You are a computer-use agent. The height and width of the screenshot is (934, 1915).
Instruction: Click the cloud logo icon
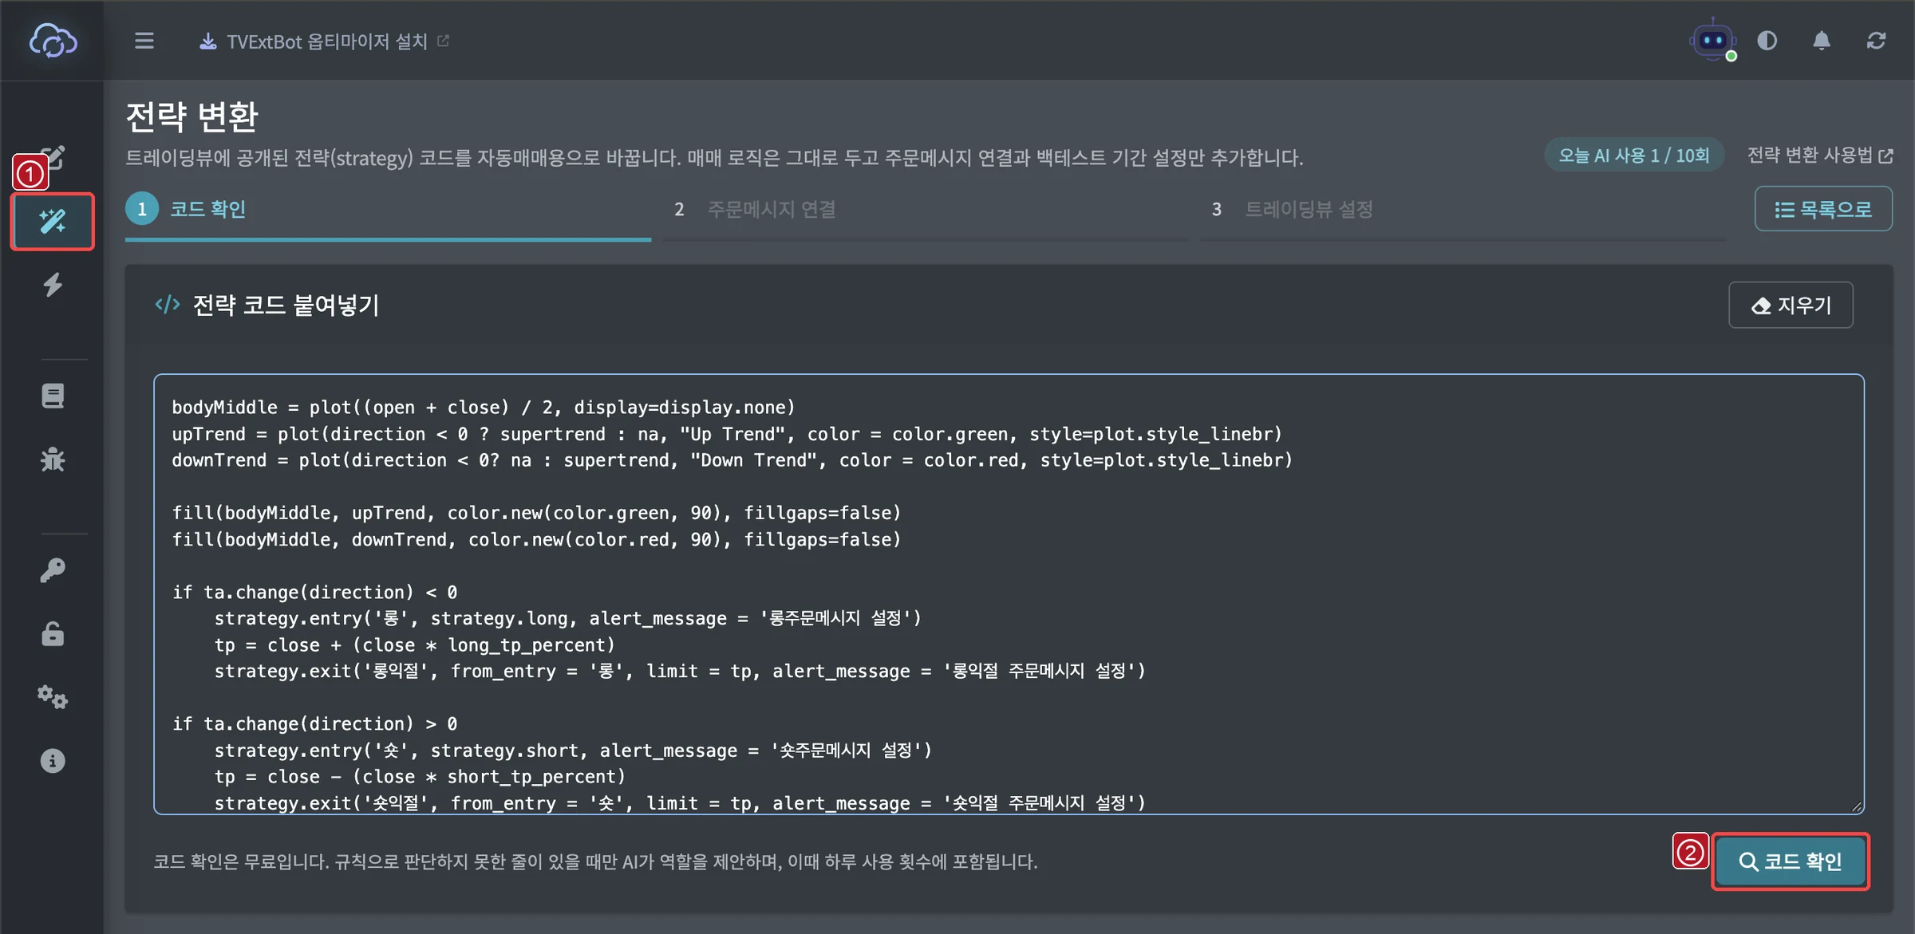pyautogui.click(x=53, y=41)
